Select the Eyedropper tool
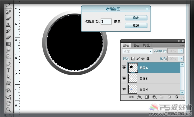This screenshot has width=194, height=117. coord(8,6)
